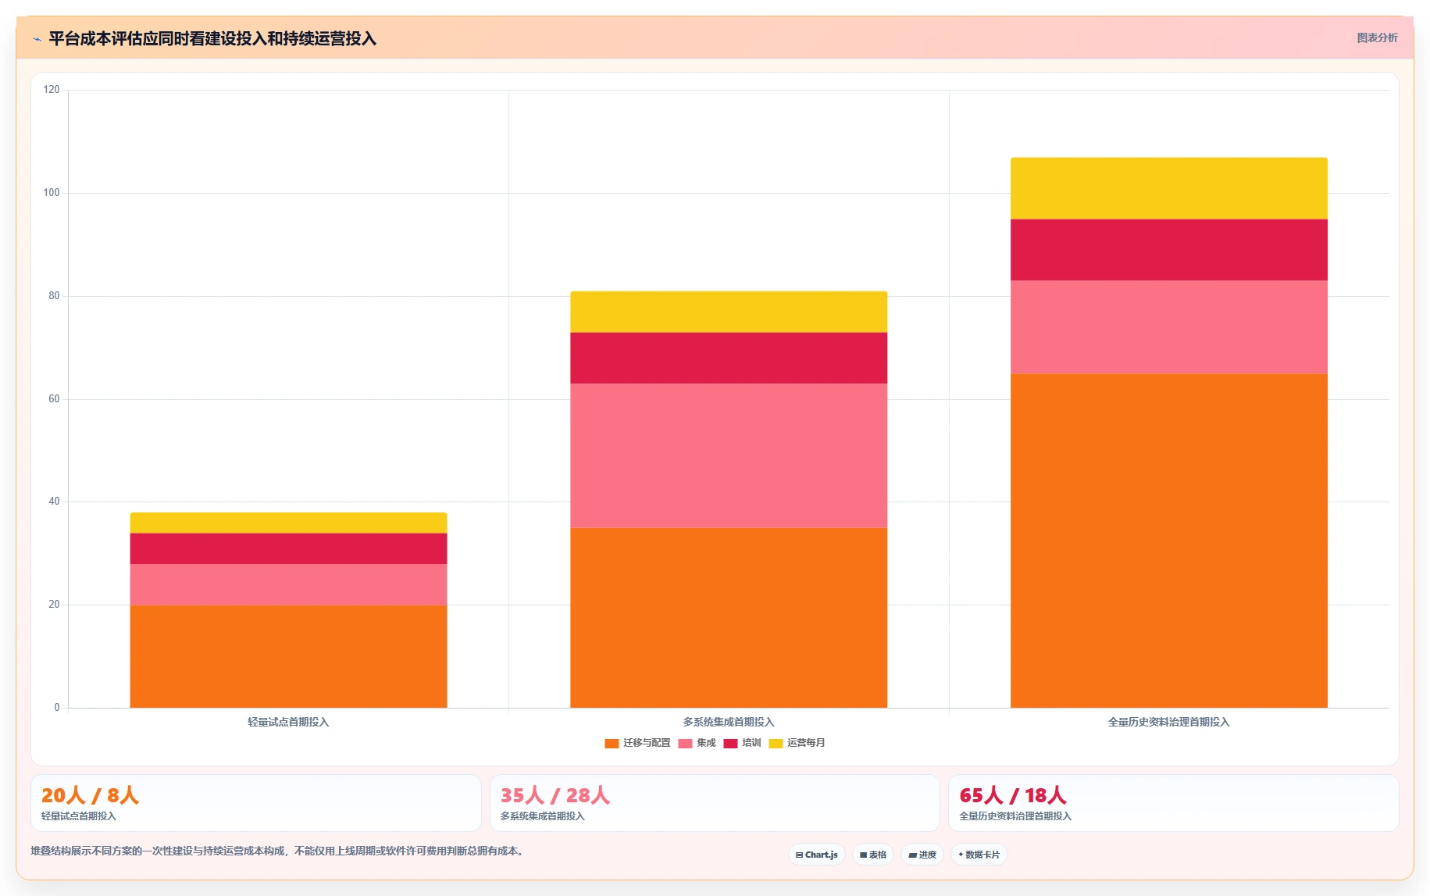Click the y-axis label 100
Image resolution: width=1430 pixels, height=896 pixels.
pyautogui.click(x=52, y=193)
